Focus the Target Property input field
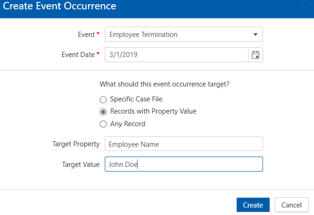The image size is (314, 215). [x=183, y=144]
